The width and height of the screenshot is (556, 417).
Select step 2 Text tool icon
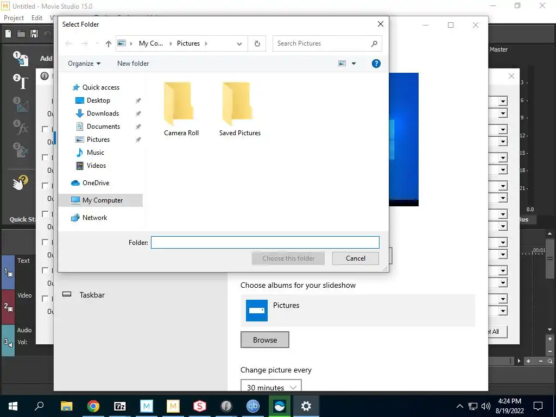coord(21,82)
